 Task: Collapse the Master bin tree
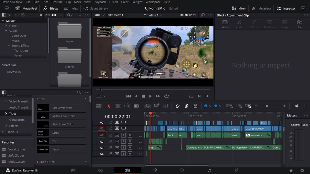[x=3, y=21]
